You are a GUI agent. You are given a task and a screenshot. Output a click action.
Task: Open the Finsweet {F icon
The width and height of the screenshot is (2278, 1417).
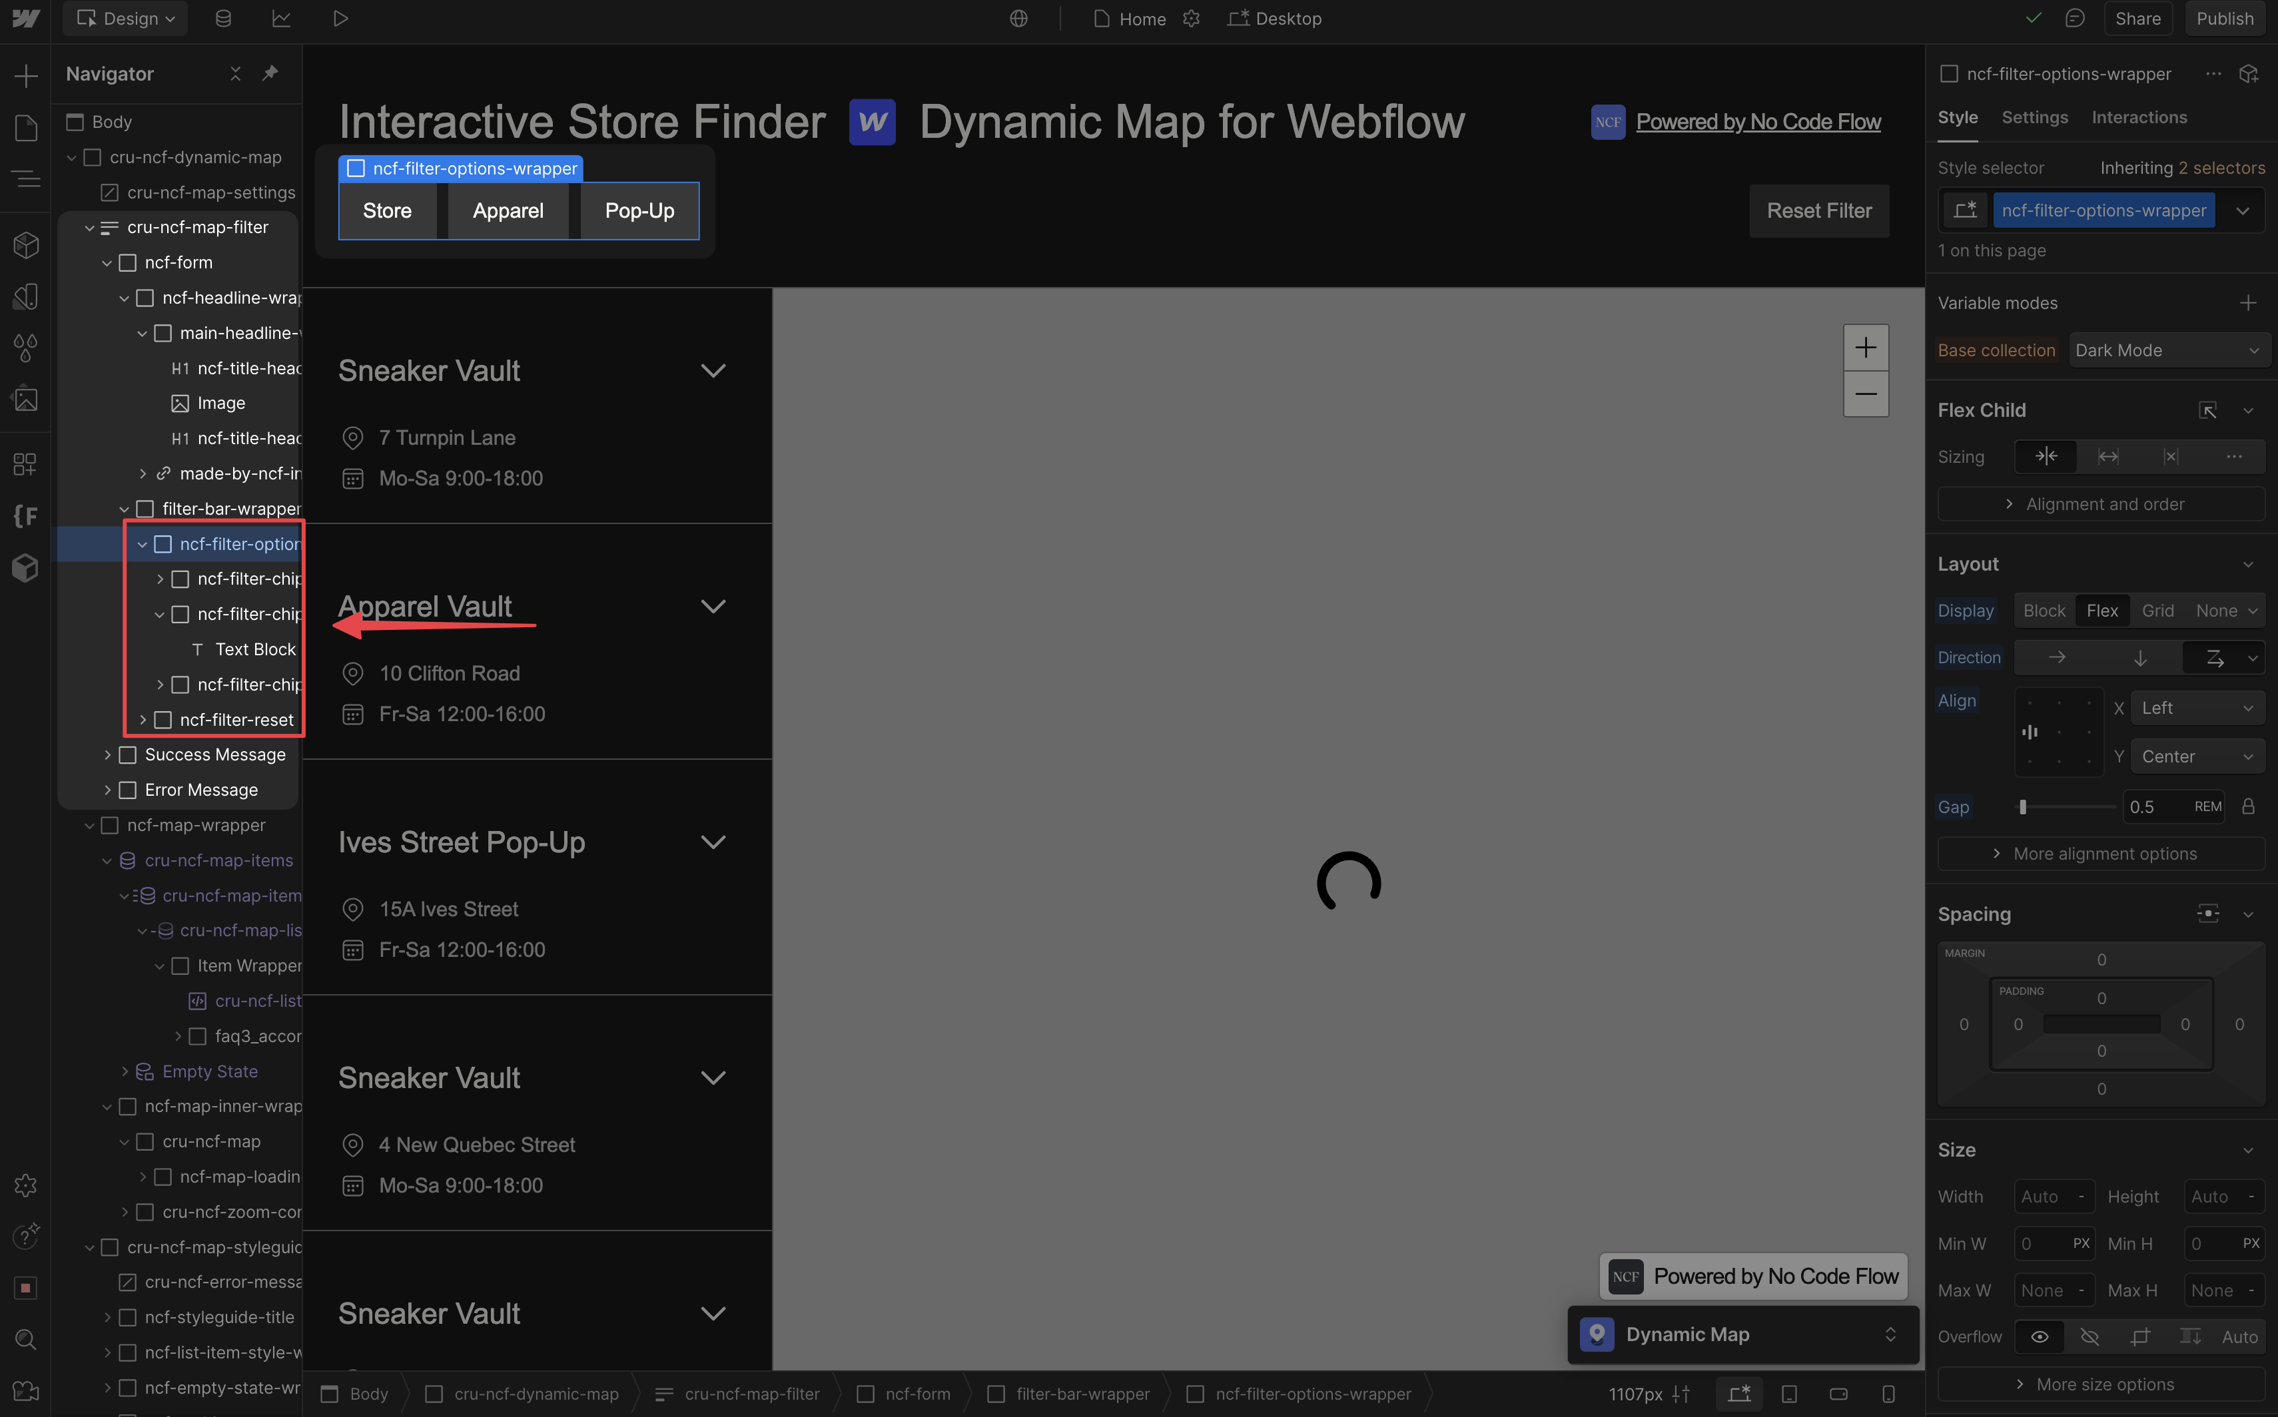(25, 515)
